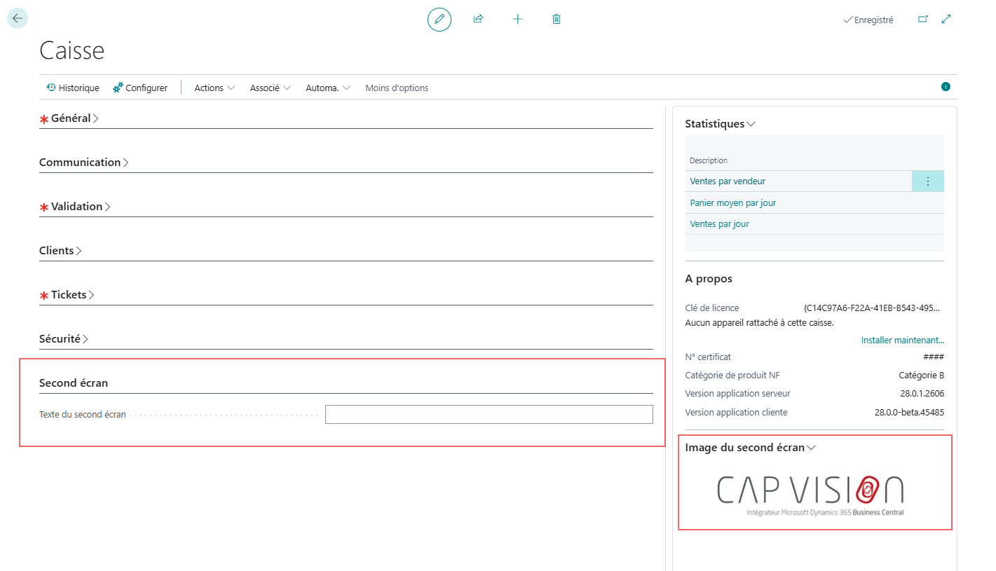
Task: Open the Associé menu
Action: pyautogui.click(x=271, y=88)
